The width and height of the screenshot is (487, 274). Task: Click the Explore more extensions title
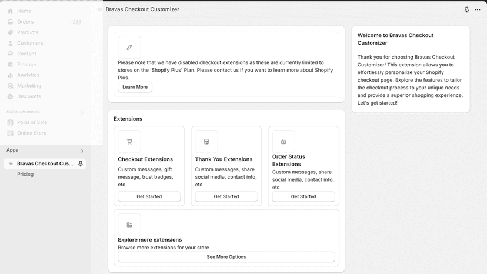click(150, 240)
